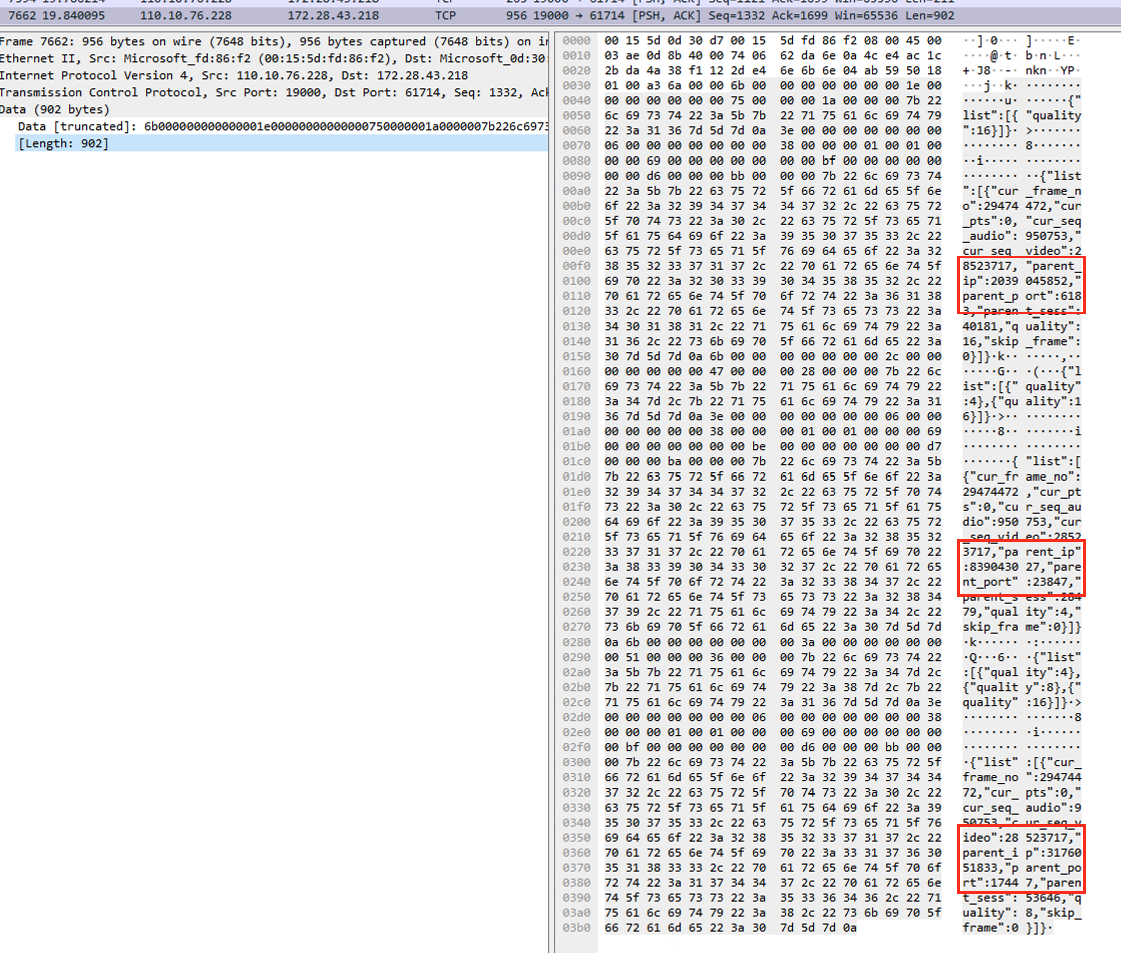Image resolution: width=1121 pixels, height=953 pixels.
Task: Click destination IP 172.28.43.218 in packet row
Action: pos(332,16)
